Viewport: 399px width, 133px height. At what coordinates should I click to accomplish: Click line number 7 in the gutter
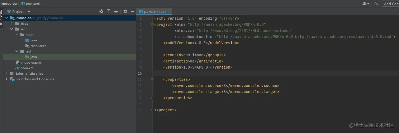pyautogui.click(x=141, y=55)
